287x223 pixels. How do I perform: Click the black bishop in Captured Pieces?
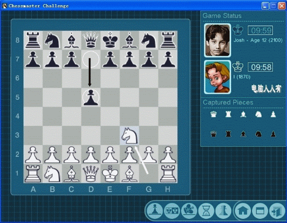(243, 134)
